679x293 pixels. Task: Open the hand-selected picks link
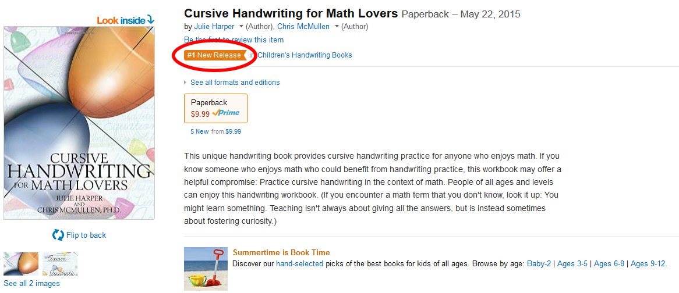[299, 264]
